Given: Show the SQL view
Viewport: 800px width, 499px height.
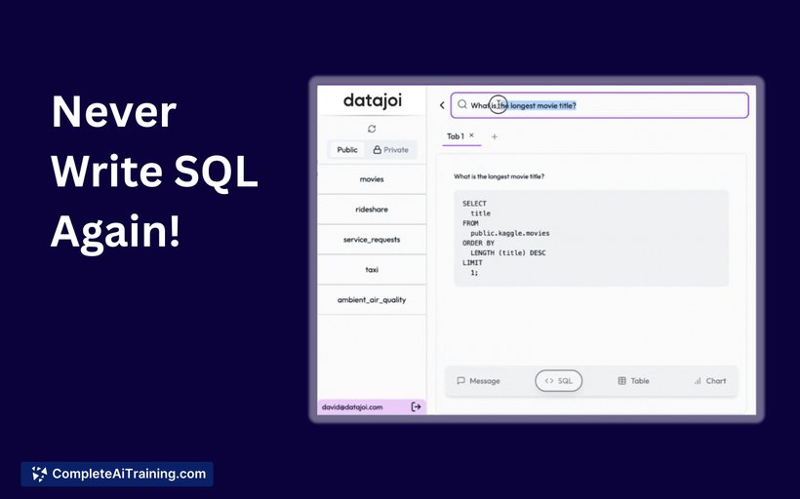Looking at the screenshot, I should click(x=559, y=381).
